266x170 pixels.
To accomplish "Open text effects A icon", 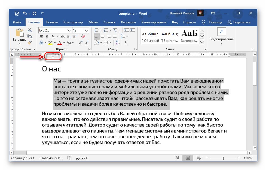I will pos(41,42).
